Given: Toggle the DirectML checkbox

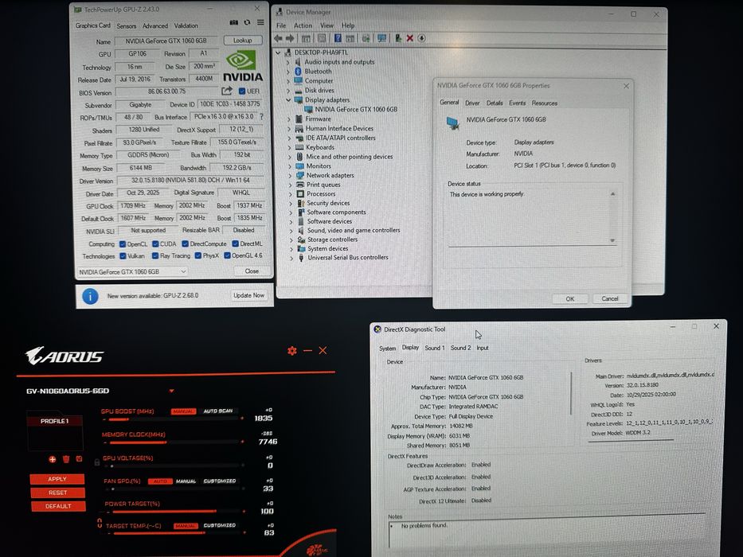Looking at the screenshot, I should 235,243.
